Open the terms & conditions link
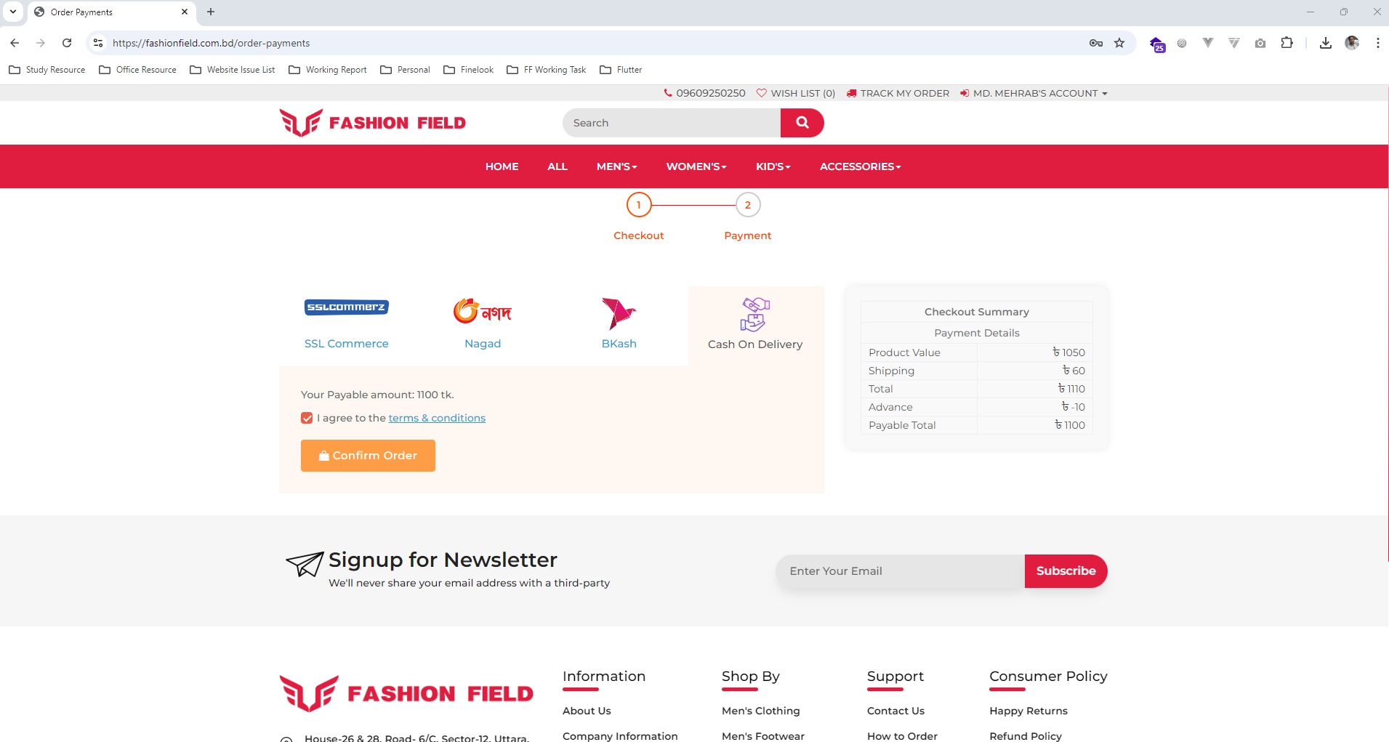The height and width of the screenshot is (742, 1389). (437, 418)
